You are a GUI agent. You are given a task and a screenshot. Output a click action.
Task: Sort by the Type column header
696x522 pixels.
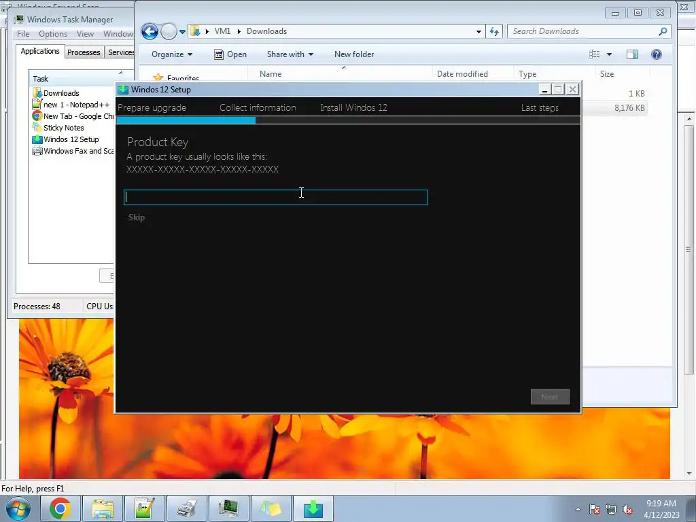(x=555, y=73)
